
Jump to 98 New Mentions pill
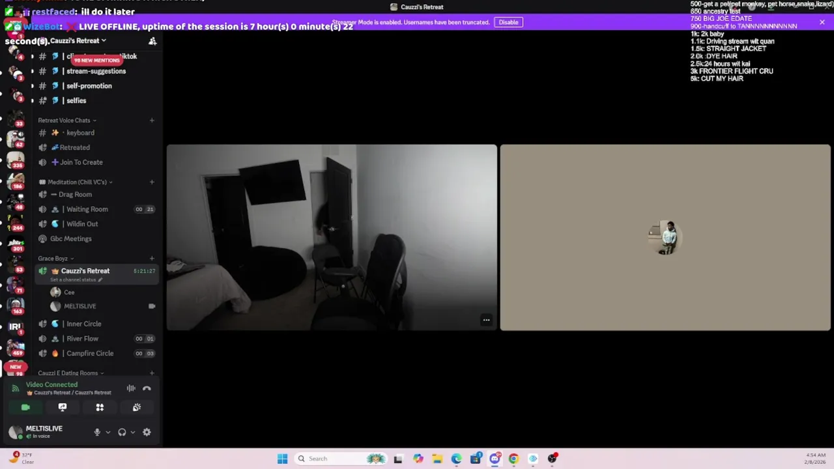[96, 61]
